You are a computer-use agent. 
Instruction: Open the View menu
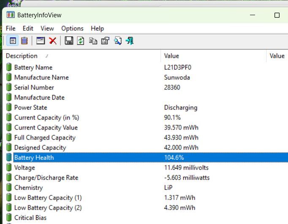coord(47,28)
